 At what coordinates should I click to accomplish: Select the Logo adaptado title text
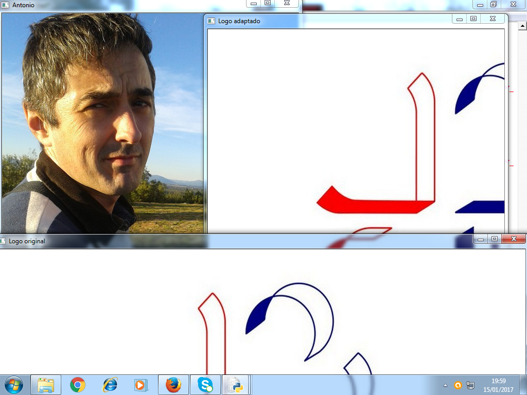pos(239,21)
